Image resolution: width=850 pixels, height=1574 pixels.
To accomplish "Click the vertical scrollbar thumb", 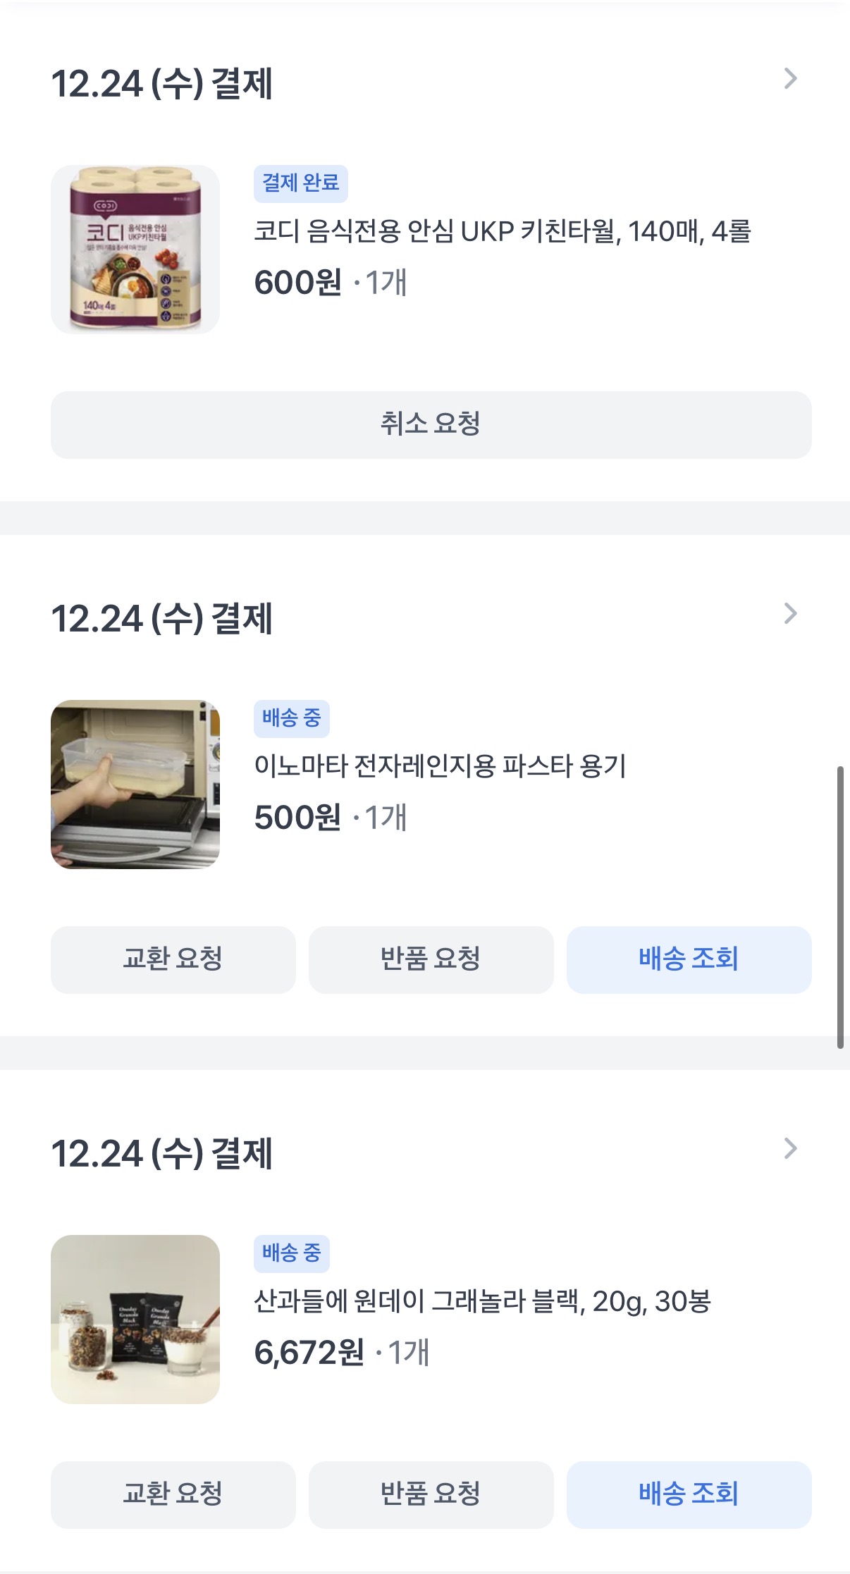I will coord(839,906).
